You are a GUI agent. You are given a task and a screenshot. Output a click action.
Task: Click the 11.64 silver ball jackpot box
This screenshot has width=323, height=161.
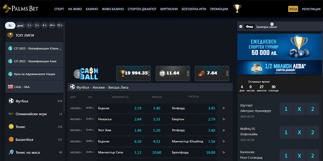click(173, 73)
